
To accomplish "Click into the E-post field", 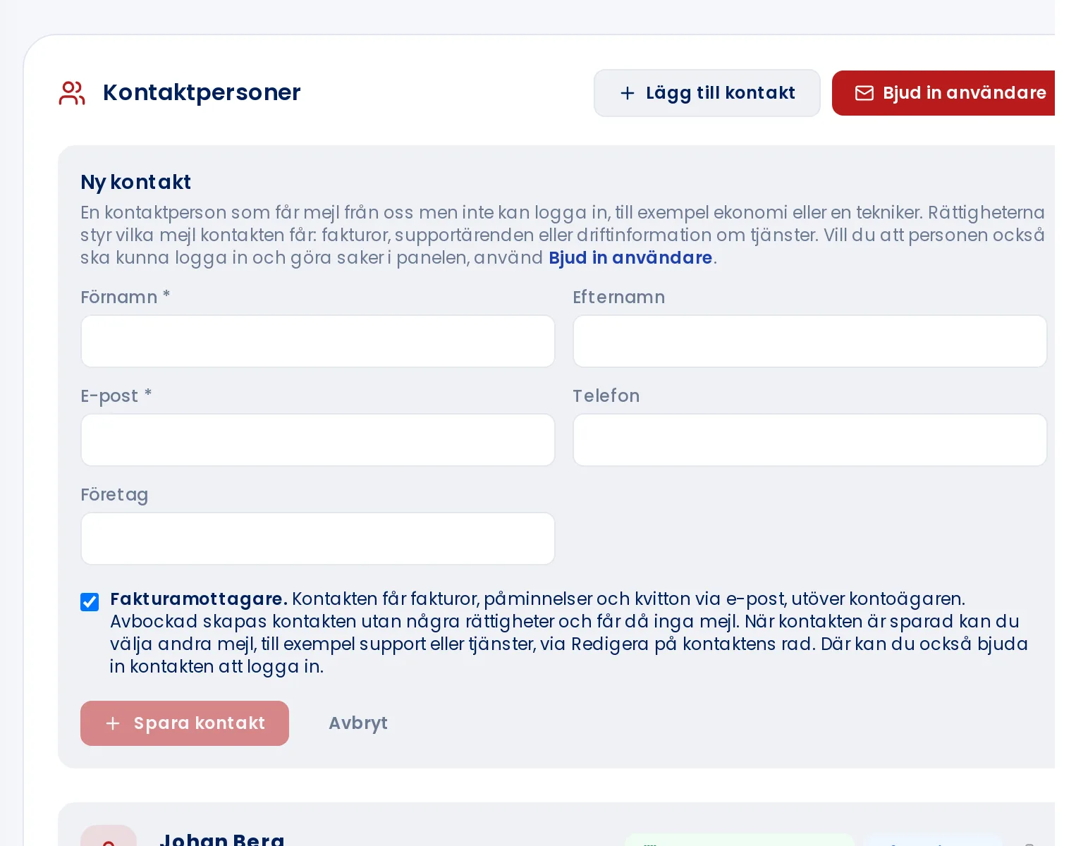I will (x=318, y=440).
